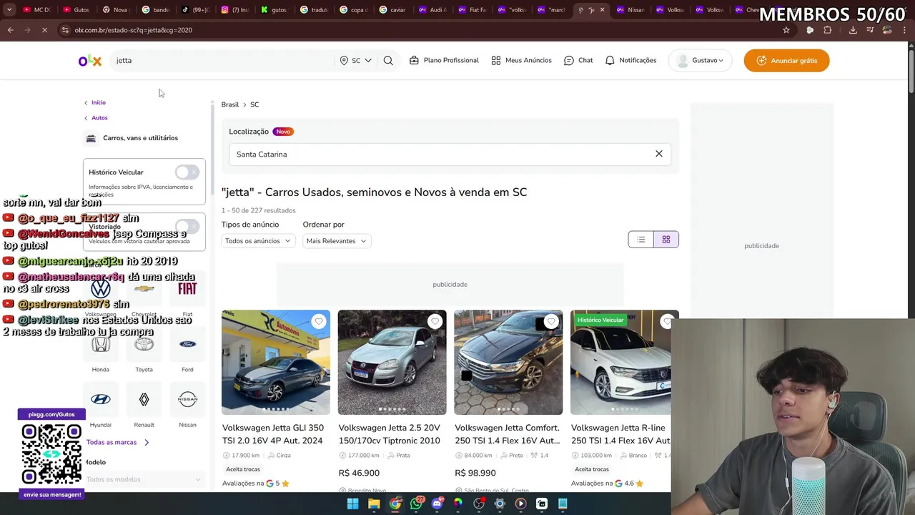This screenshot has width=915, height=515.
Task: Favorite the Jetta Comfort. 250 listing
Action: [551, 322]
